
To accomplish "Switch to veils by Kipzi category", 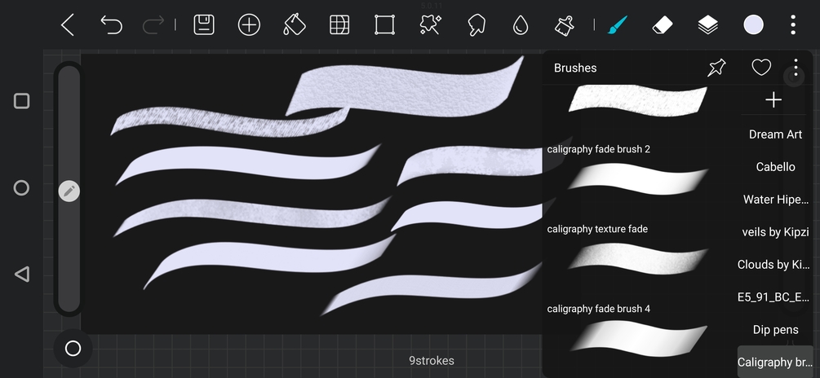I will tap(776, 232).
